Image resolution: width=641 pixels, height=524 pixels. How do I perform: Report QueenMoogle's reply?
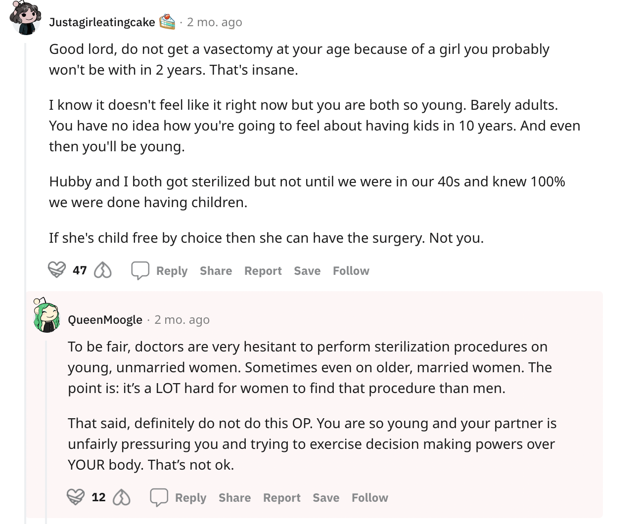[x=281, y=498]
